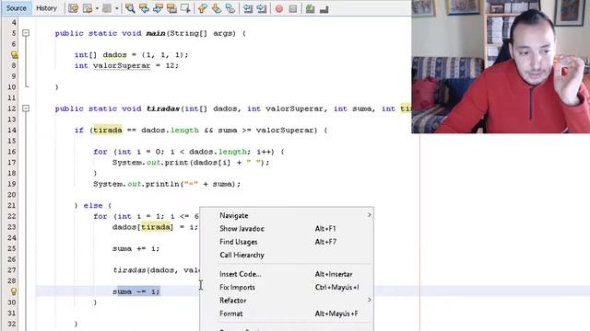The height and width of the screenshot is (331, 590).
Task: Click the recursive 'tiradas(dados' call on line 27
Action: point(143,270)
